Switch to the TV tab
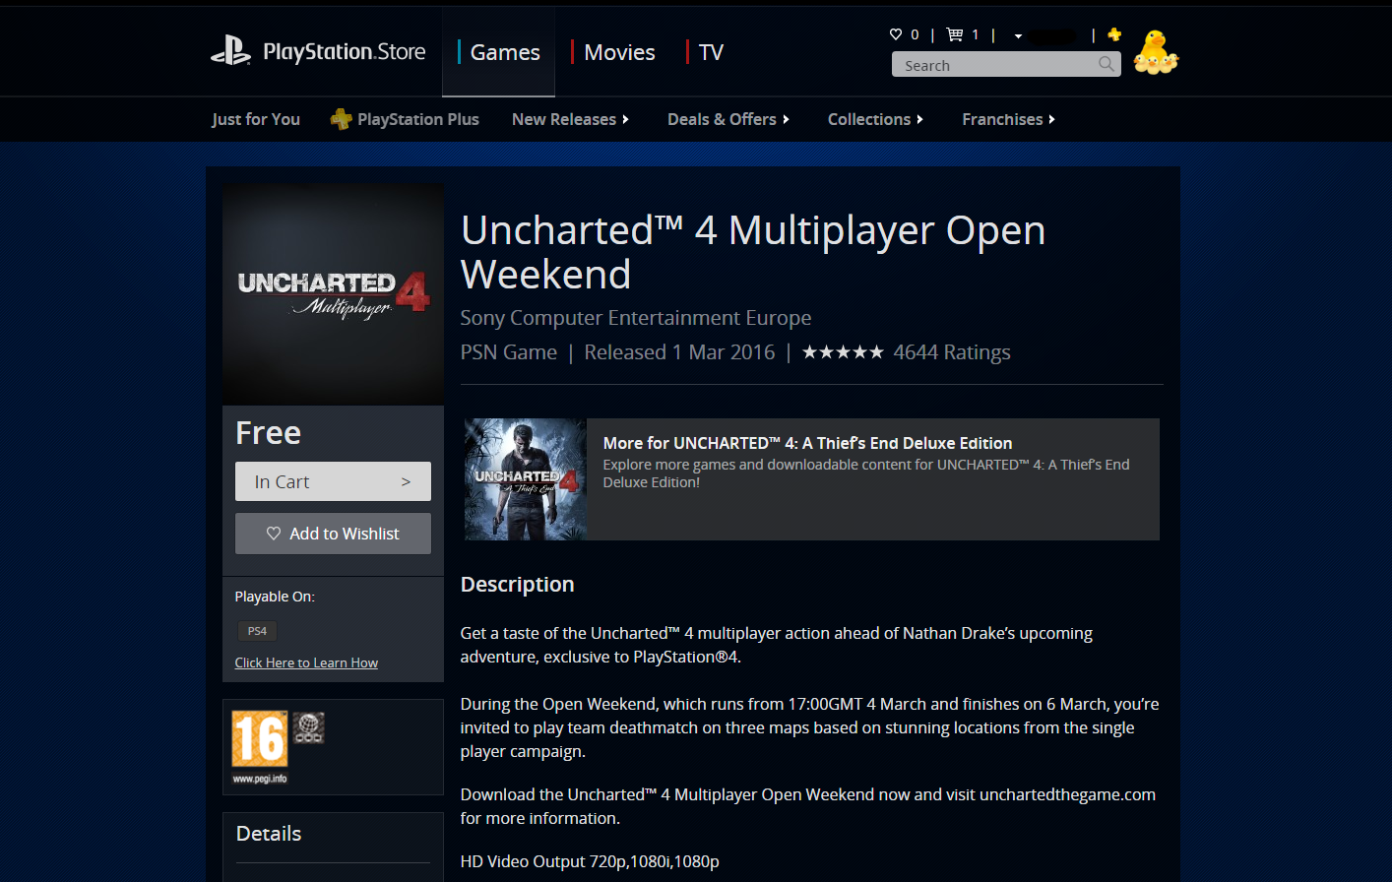 coord(710,52)
